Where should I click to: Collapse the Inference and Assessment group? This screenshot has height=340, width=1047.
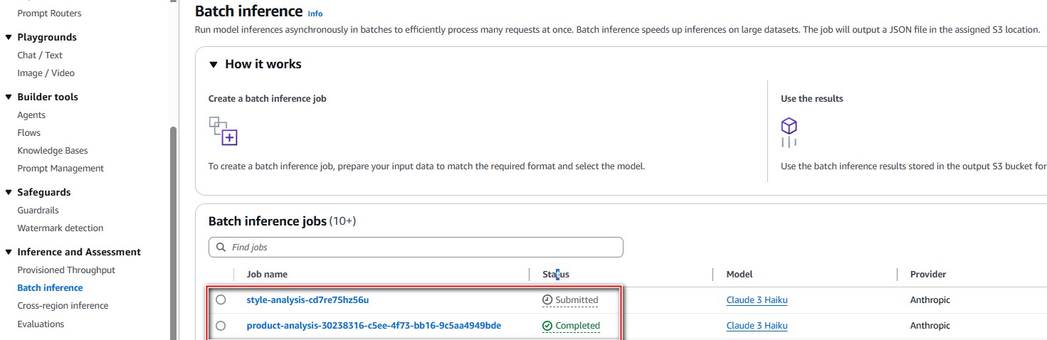9,253
